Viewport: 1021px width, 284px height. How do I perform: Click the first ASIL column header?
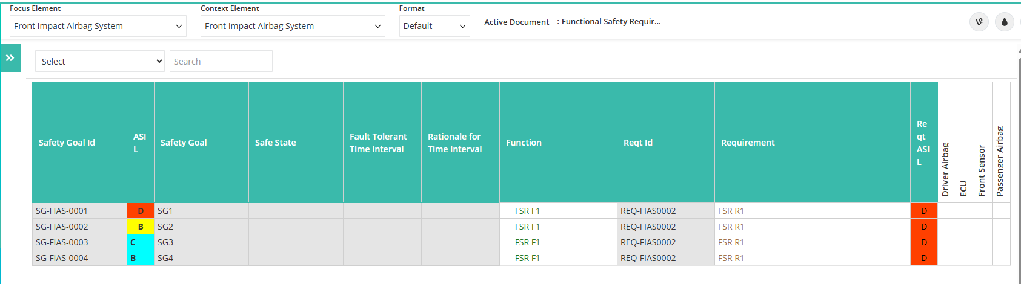click(x=141, y=143)
